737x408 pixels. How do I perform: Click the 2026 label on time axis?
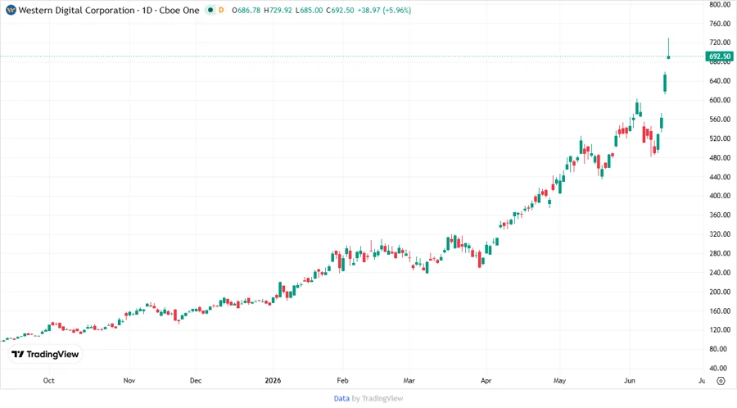pos(273,380)
